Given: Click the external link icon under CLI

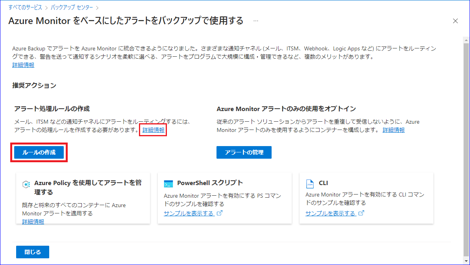Looking at the screenshot, I should [x=361, y=213].
